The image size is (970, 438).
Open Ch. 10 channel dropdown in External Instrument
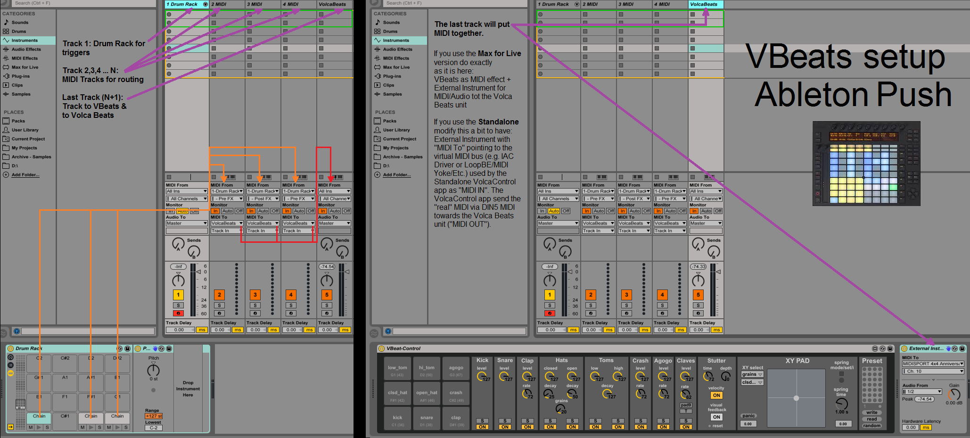pyautogui.click(x=933, y=371)
